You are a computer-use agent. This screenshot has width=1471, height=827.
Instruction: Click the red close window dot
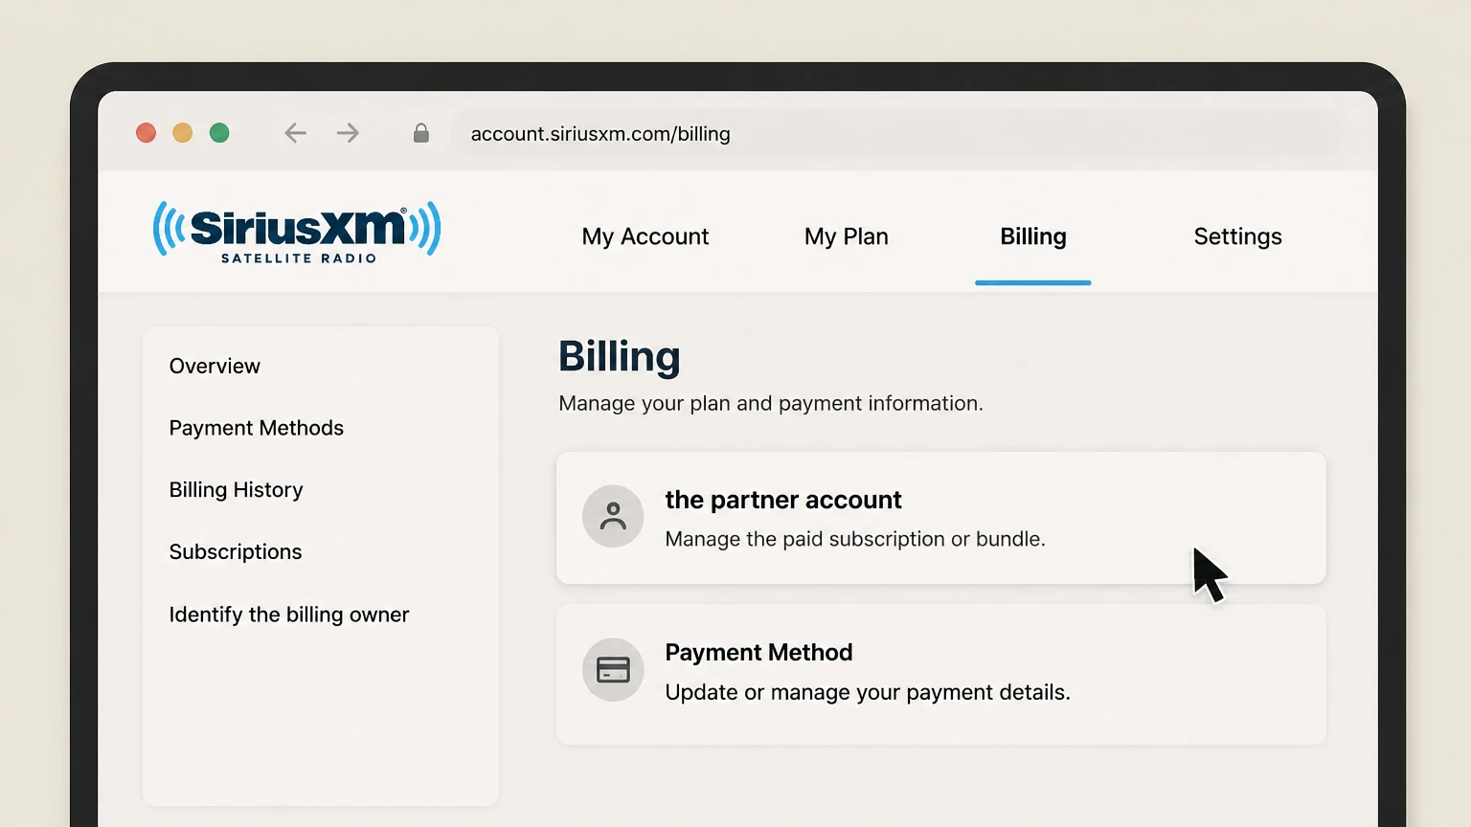tap(146, 133)
